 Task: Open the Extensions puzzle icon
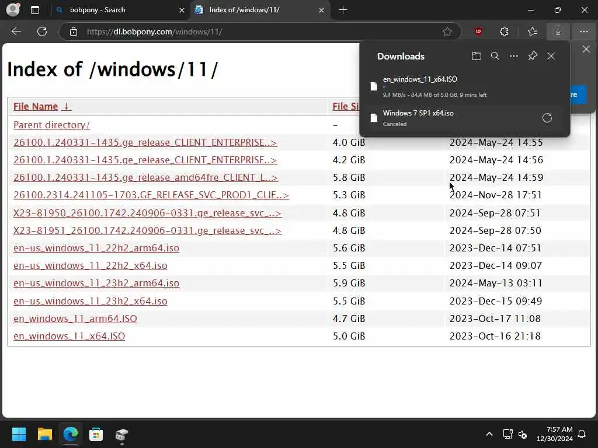tap(504, 32)
